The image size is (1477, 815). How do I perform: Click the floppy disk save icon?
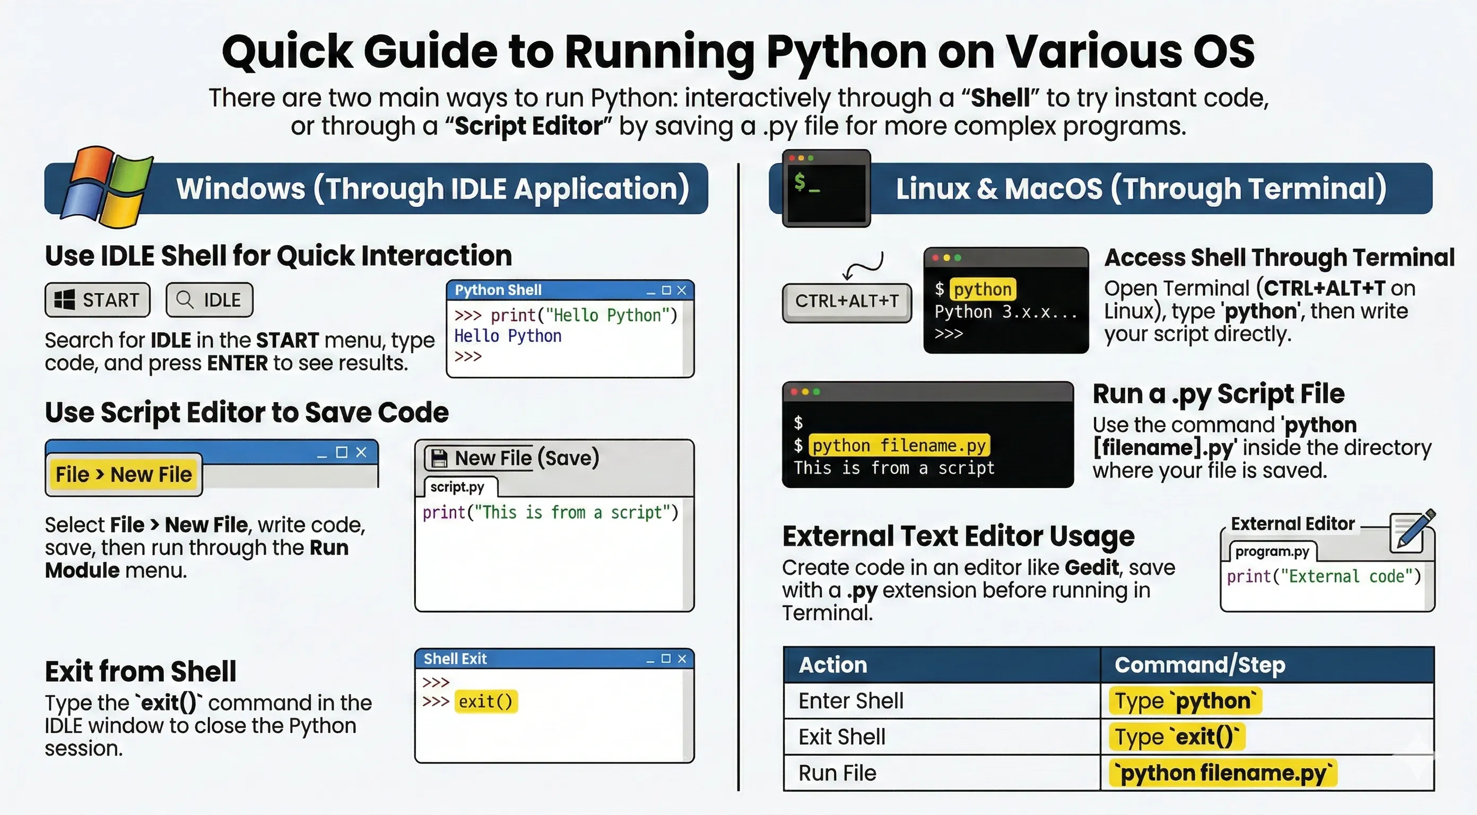[439, 458]
